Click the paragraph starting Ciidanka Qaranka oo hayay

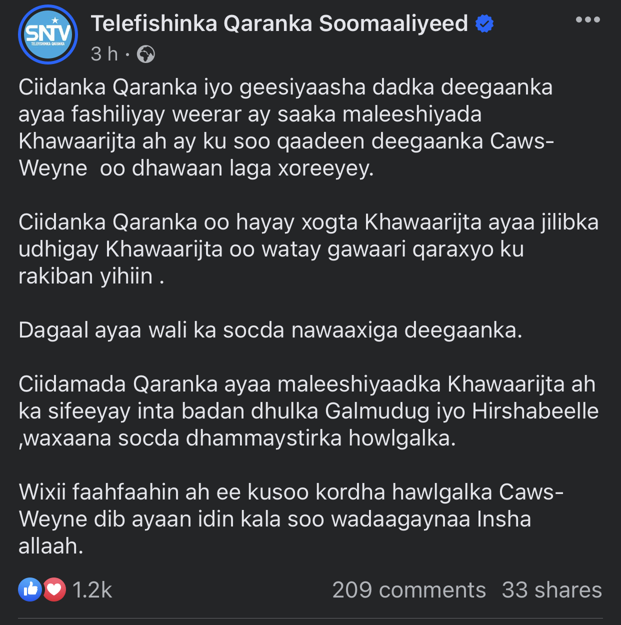[308, 249]
